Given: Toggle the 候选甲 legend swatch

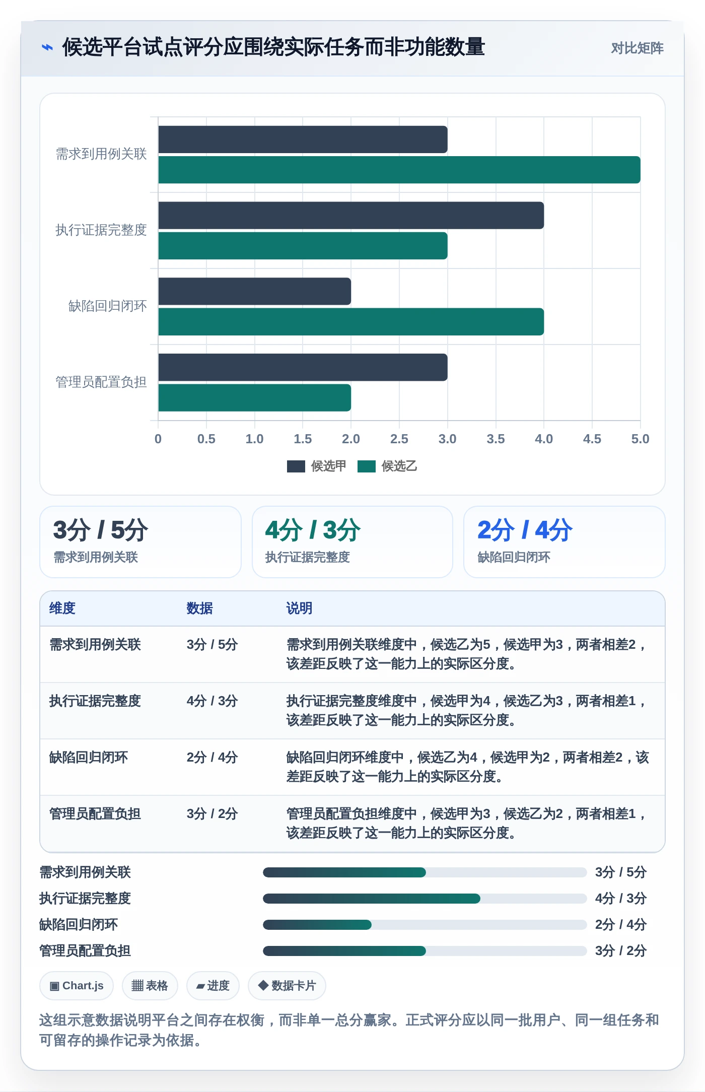Looking at the screenshot, I should click(296, 466).
